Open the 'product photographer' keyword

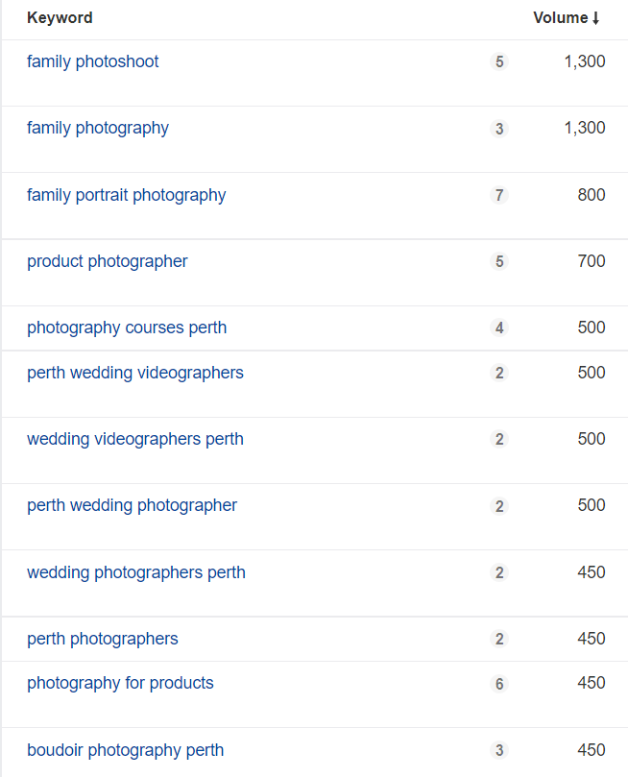[107, 261]
